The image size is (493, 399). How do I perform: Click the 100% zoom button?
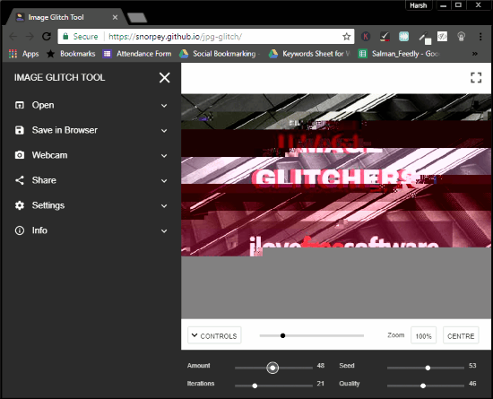[x=423, y=335]
